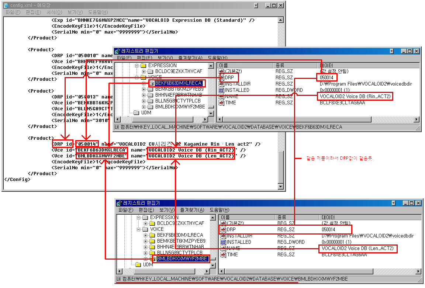Select the BMLBDHXXMWYF2MBE key in the Len_ACT2 registry window
This screenshot has height=288, width=425.
point(182,259)
